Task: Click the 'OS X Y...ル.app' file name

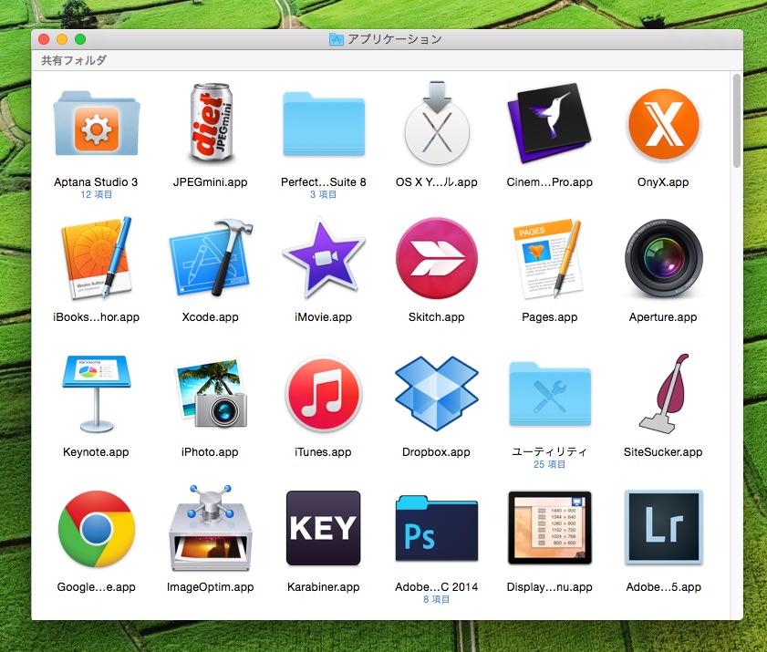Action: point(437,182)
